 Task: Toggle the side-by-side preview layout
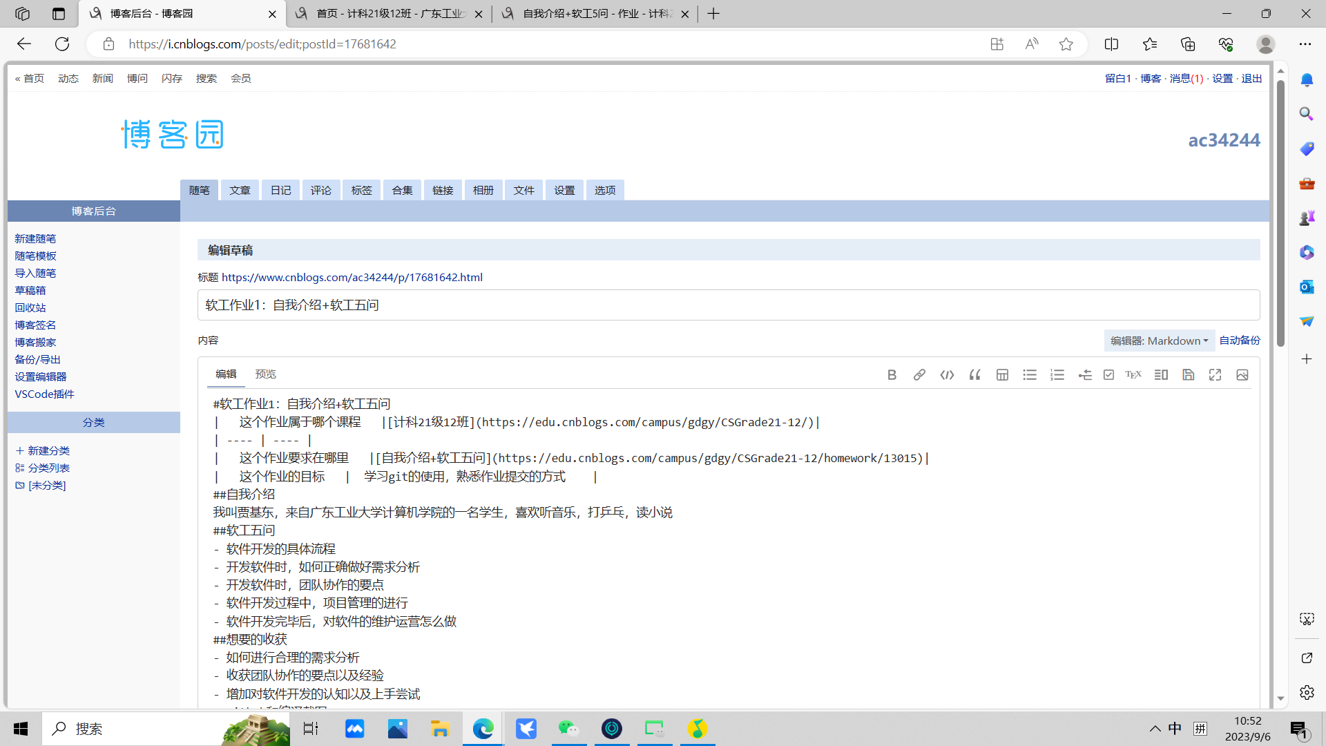pos(1161,375)
